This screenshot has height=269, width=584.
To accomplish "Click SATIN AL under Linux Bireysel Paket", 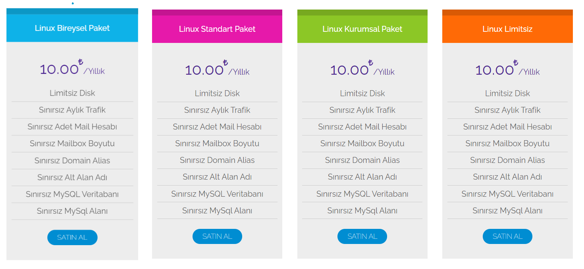I will [x=72, y=237].
